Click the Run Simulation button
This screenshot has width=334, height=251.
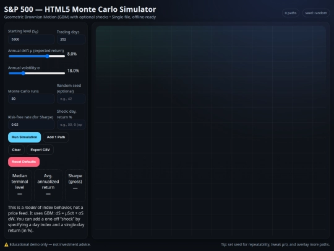pyautogui.click(x=24, y=137)
